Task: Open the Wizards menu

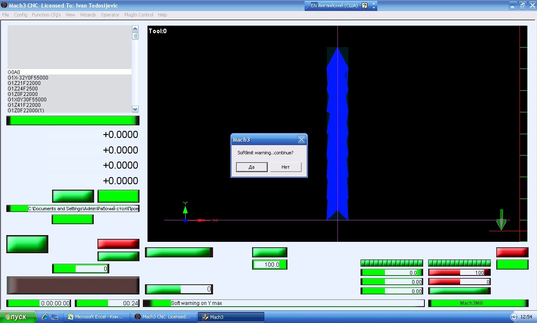Action: 88,15
